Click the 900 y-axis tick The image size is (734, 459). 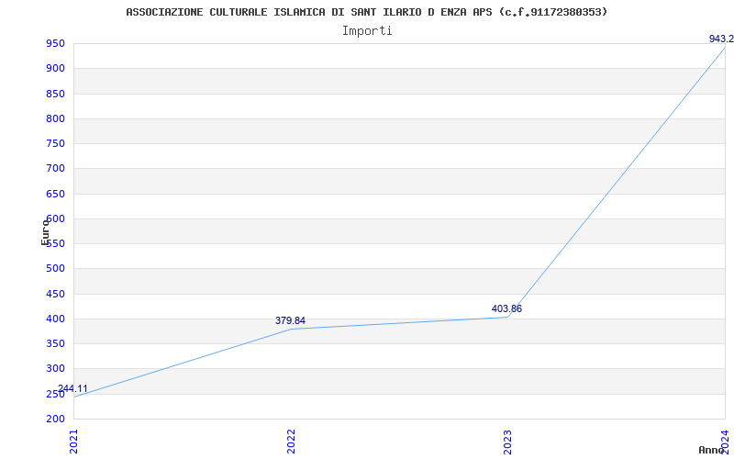55,68
